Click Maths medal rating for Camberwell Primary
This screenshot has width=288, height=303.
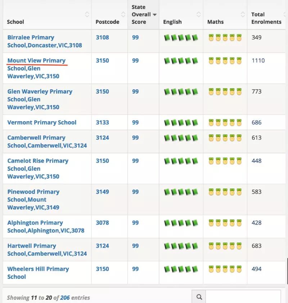click(x=225, y=138)
